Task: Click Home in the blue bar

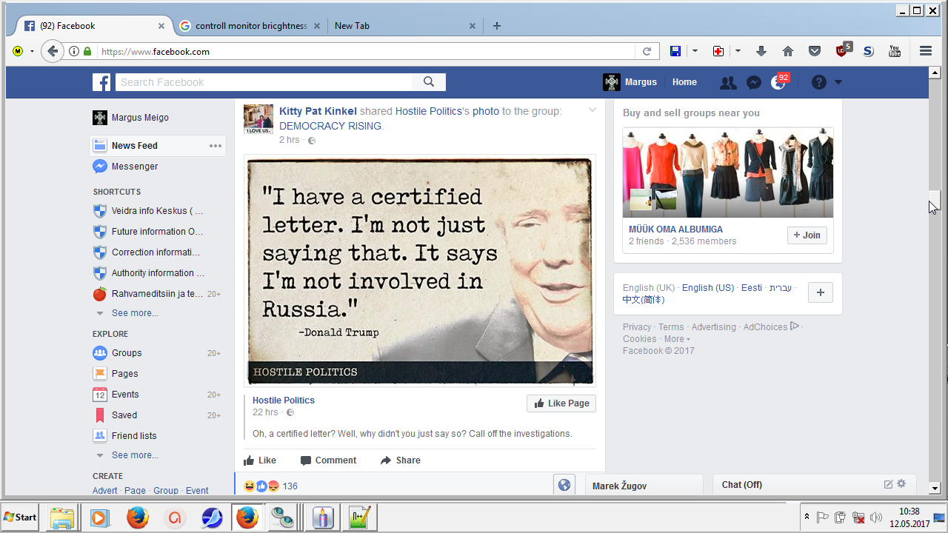Action: click(684, 82)
